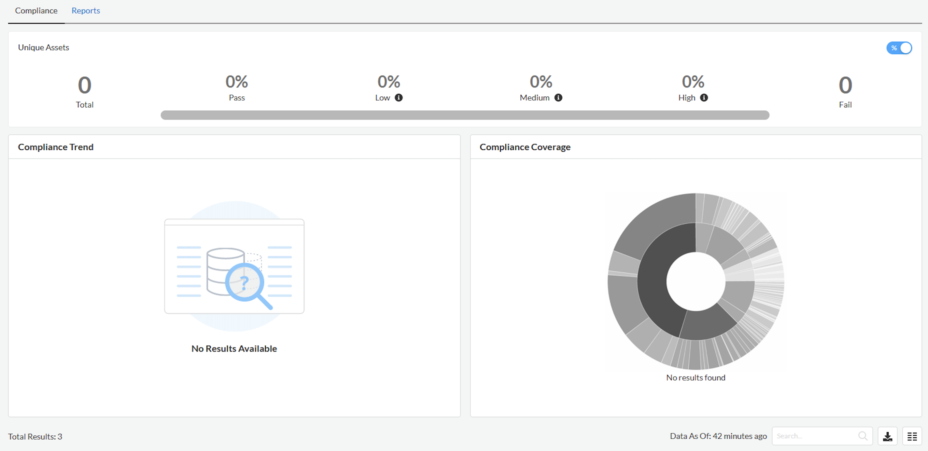Click the info icon next to High
Image resolution: width=928 pixels, height=451 pixels.
(704, 98)
